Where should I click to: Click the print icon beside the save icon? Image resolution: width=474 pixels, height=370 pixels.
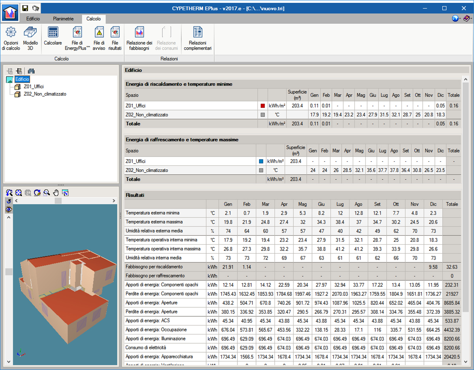click(x=35, y=8)
